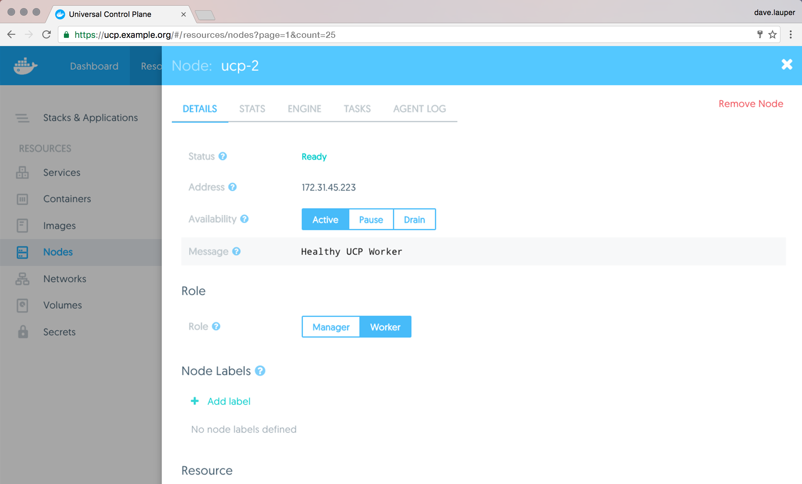Switch node role to Manager
The width and height of the screenshot is (802, 484).
331,327
